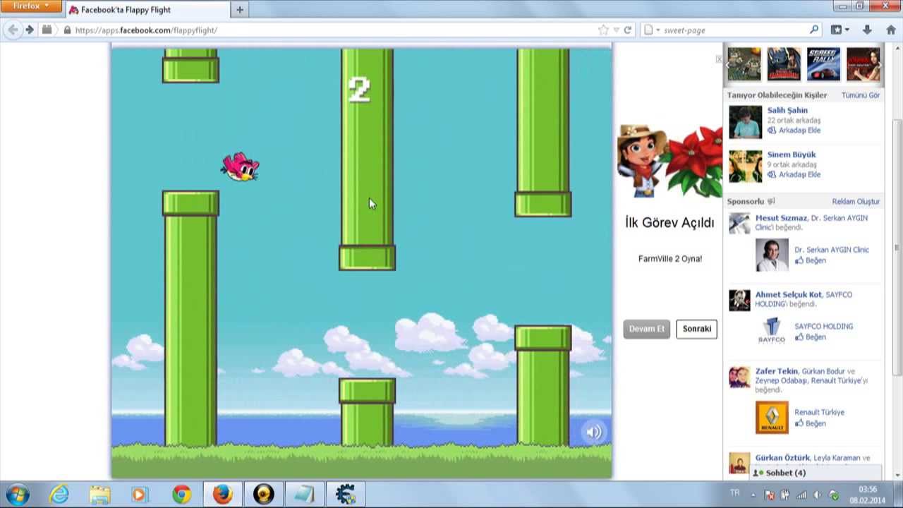903x508 pixels.
Task: Click Salih Şahin's profile photo
Action: point(745,122)
